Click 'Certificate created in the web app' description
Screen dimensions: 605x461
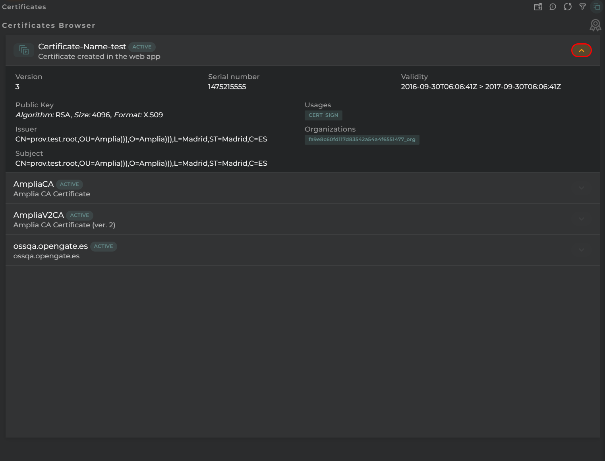(99, 56)
